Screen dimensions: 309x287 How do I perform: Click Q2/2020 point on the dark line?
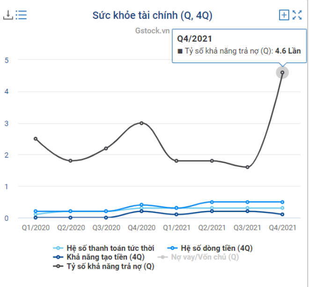[x=71, y=161]
